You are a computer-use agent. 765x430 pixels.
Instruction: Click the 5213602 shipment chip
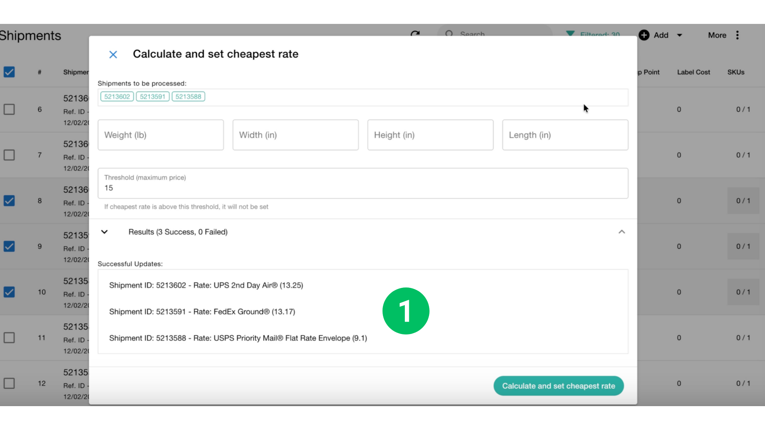coord(117,97)
